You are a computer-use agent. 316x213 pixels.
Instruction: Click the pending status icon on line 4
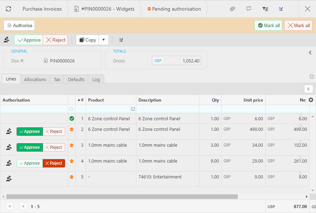(x=72, y=161)
